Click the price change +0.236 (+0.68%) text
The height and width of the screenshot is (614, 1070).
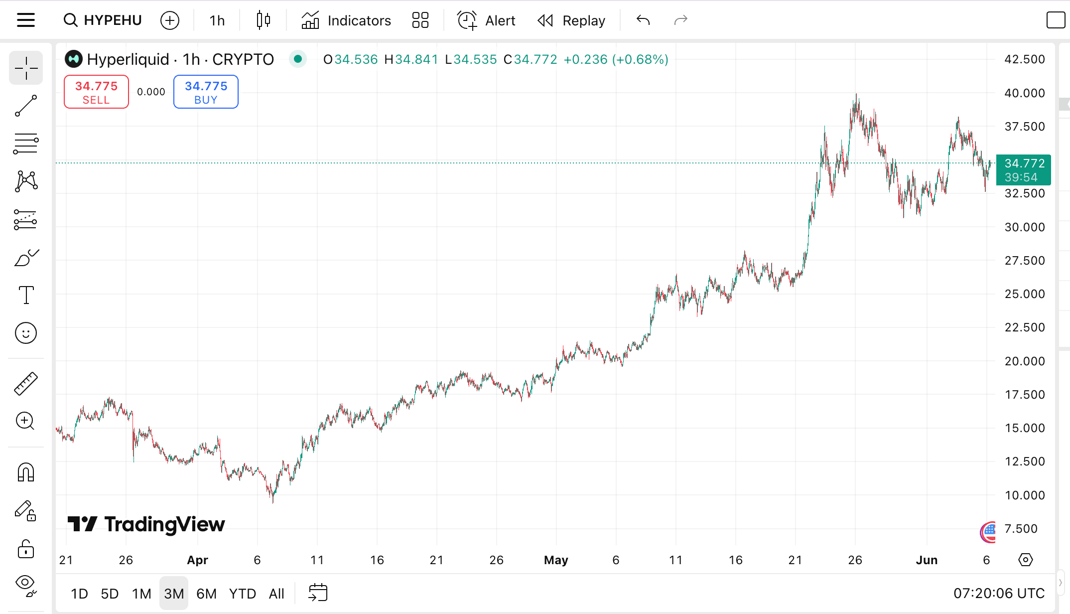pyautogui.click(x=616, y=59)
